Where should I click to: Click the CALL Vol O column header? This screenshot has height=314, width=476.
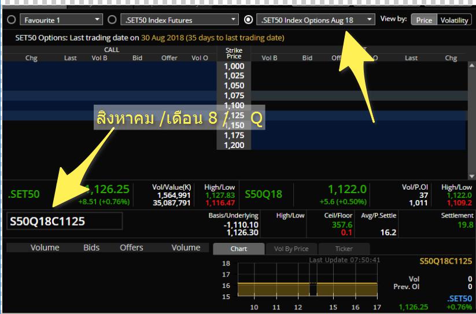point(200,58)
